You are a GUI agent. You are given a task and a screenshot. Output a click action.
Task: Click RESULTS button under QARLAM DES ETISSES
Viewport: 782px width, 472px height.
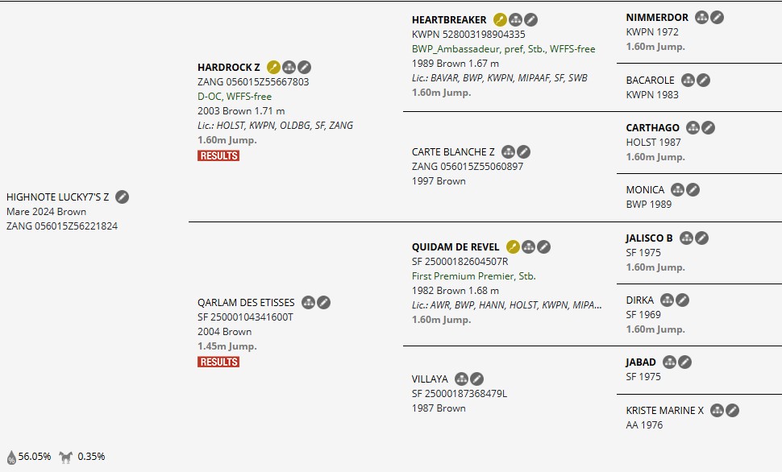click(218, 362)
